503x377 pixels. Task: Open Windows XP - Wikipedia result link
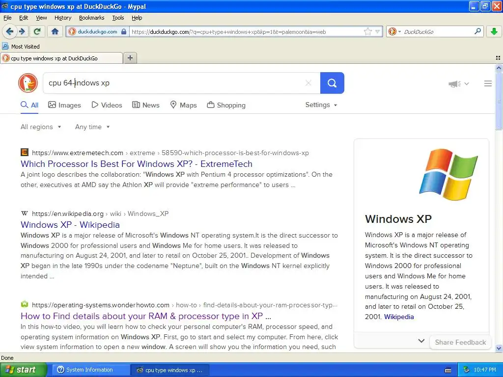(70, 225)
